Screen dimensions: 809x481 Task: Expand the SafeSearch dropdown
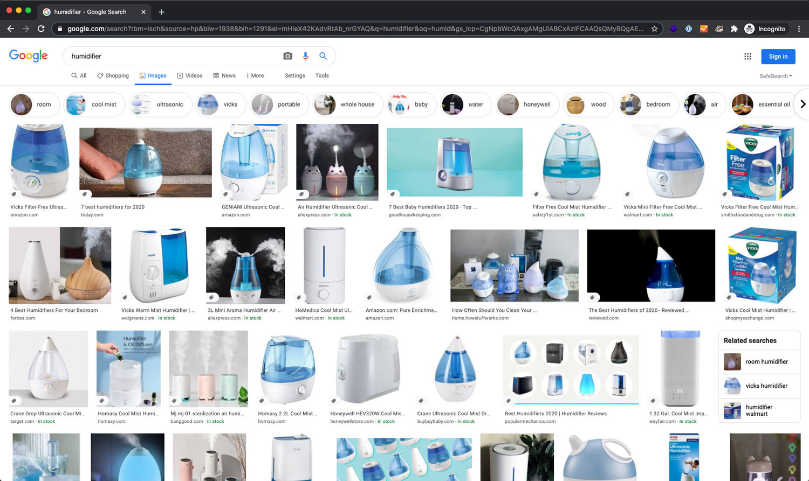click(776, 76)
